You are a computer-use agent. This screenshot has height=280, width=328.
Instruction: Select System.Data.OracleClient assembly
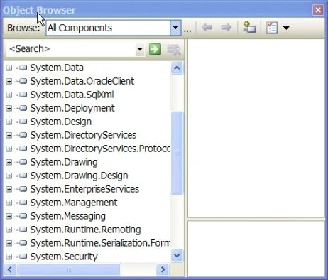coord(82,82)
